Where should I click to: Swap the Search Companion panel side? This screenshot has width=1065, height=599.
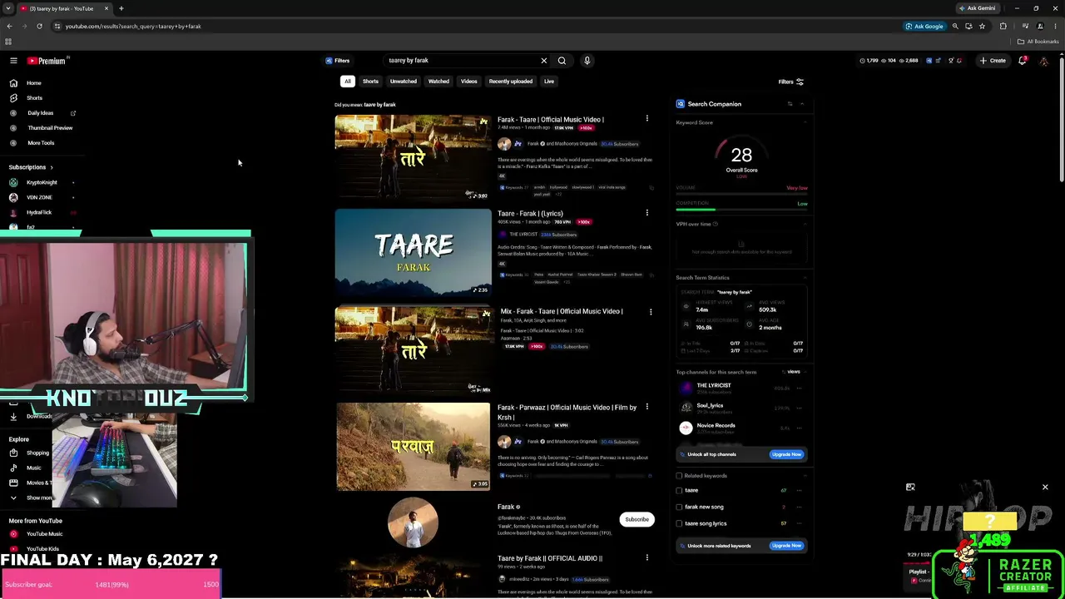pyautogui.click(x=790, y=104)
